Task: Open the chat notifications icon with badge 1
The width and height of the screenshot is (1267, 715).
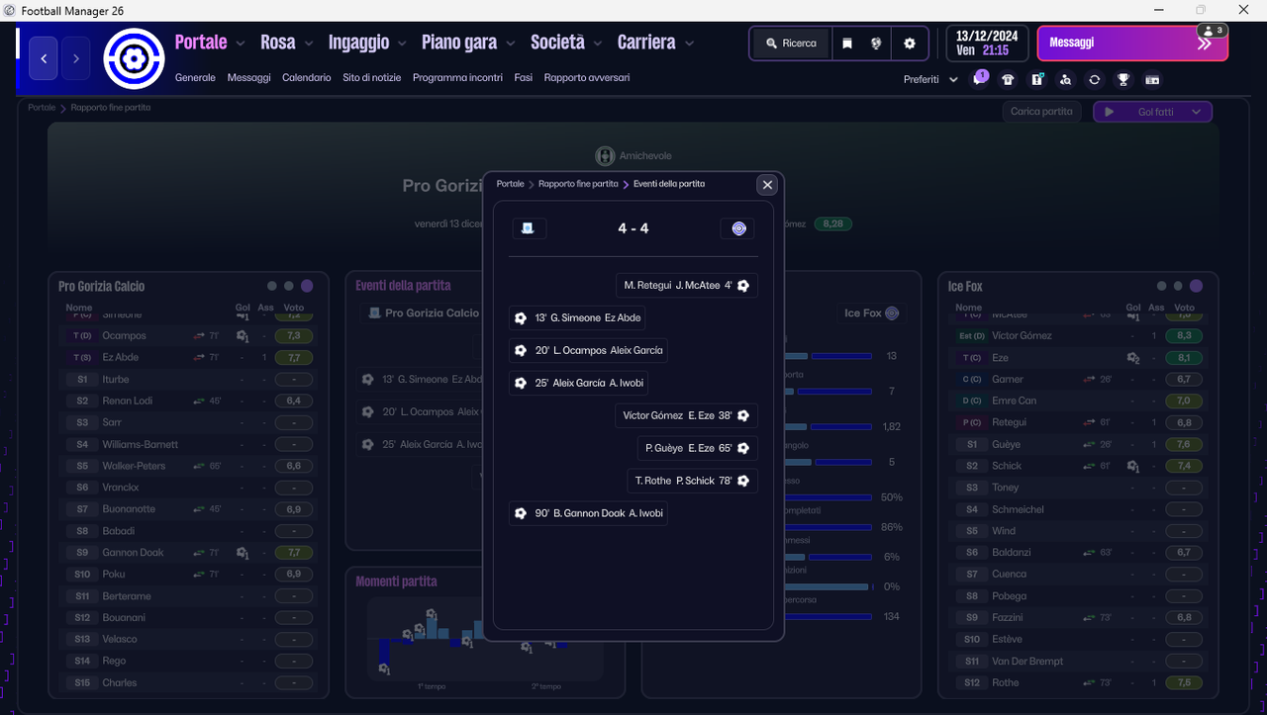Action: coord(979,79)
